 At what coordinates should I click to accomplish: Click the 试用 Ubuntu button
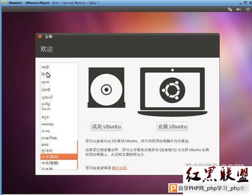[106, 127]
